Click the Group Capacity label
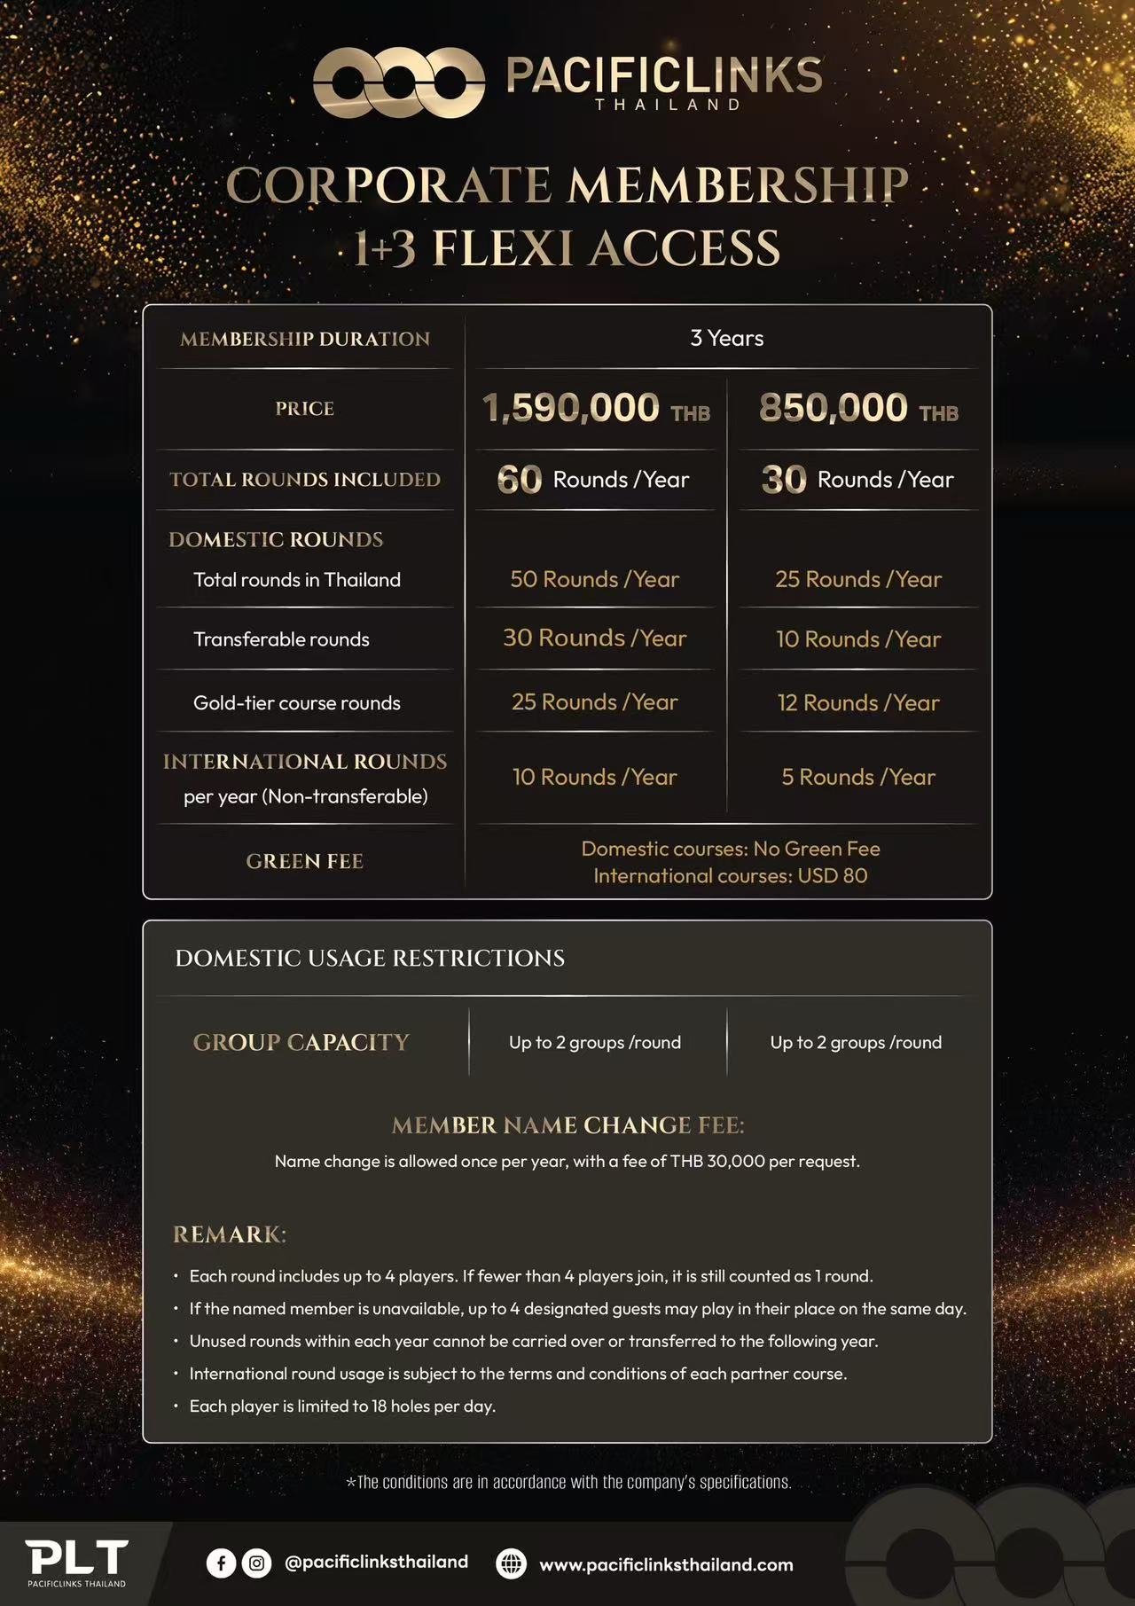 pyautogui.click(x=301, y=1042)
